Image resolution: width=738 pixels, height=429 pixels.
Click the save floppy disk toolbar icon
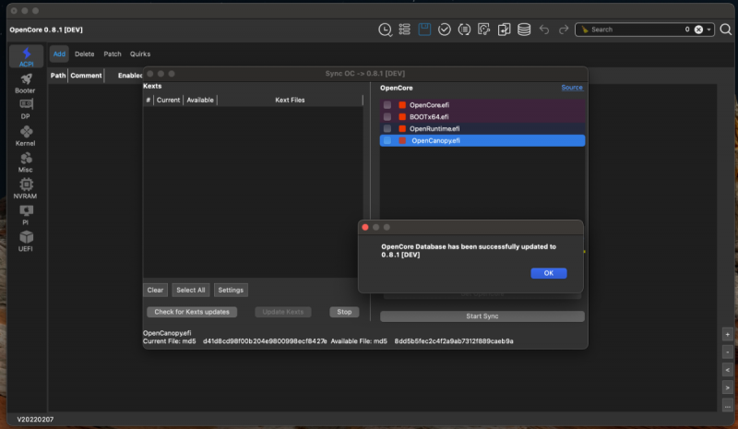click(x=424, y=30)
